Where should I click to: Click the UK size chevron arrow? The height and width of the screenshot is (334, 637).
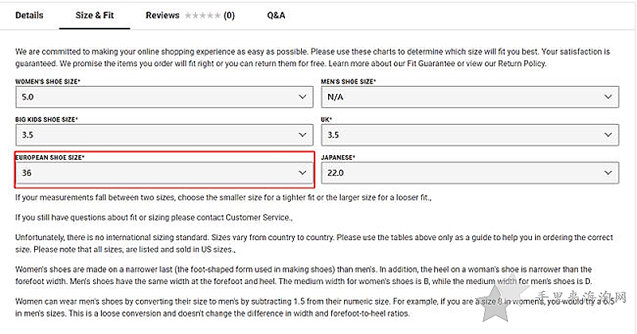point(608,134)
